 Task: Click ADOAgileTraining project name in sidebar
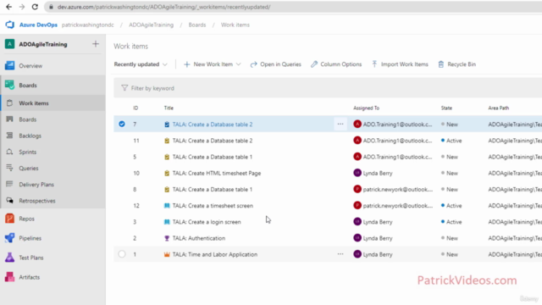(x=43, y=44)
